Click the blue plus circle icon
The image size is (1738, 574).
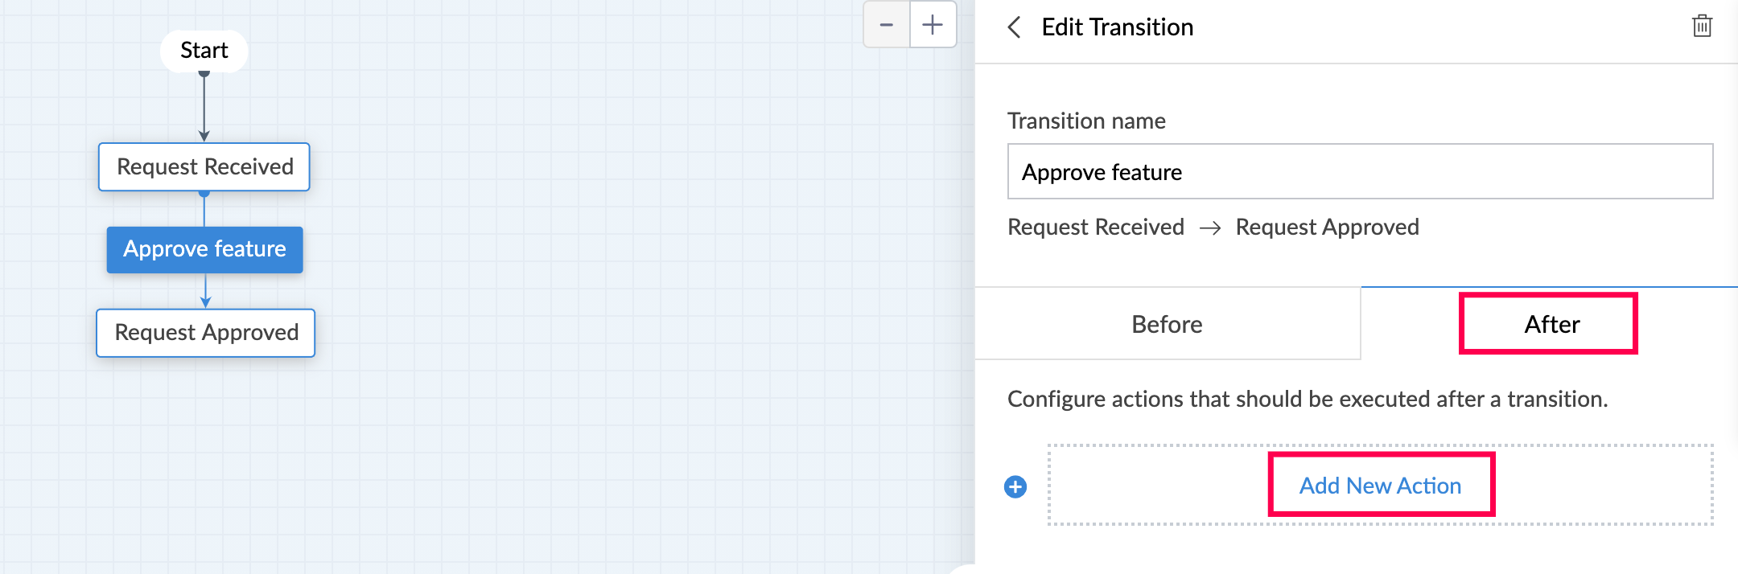[1015, 487]
